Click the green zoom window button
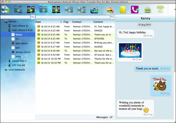This screenshot has height=123, width=176. pos(10,2)
